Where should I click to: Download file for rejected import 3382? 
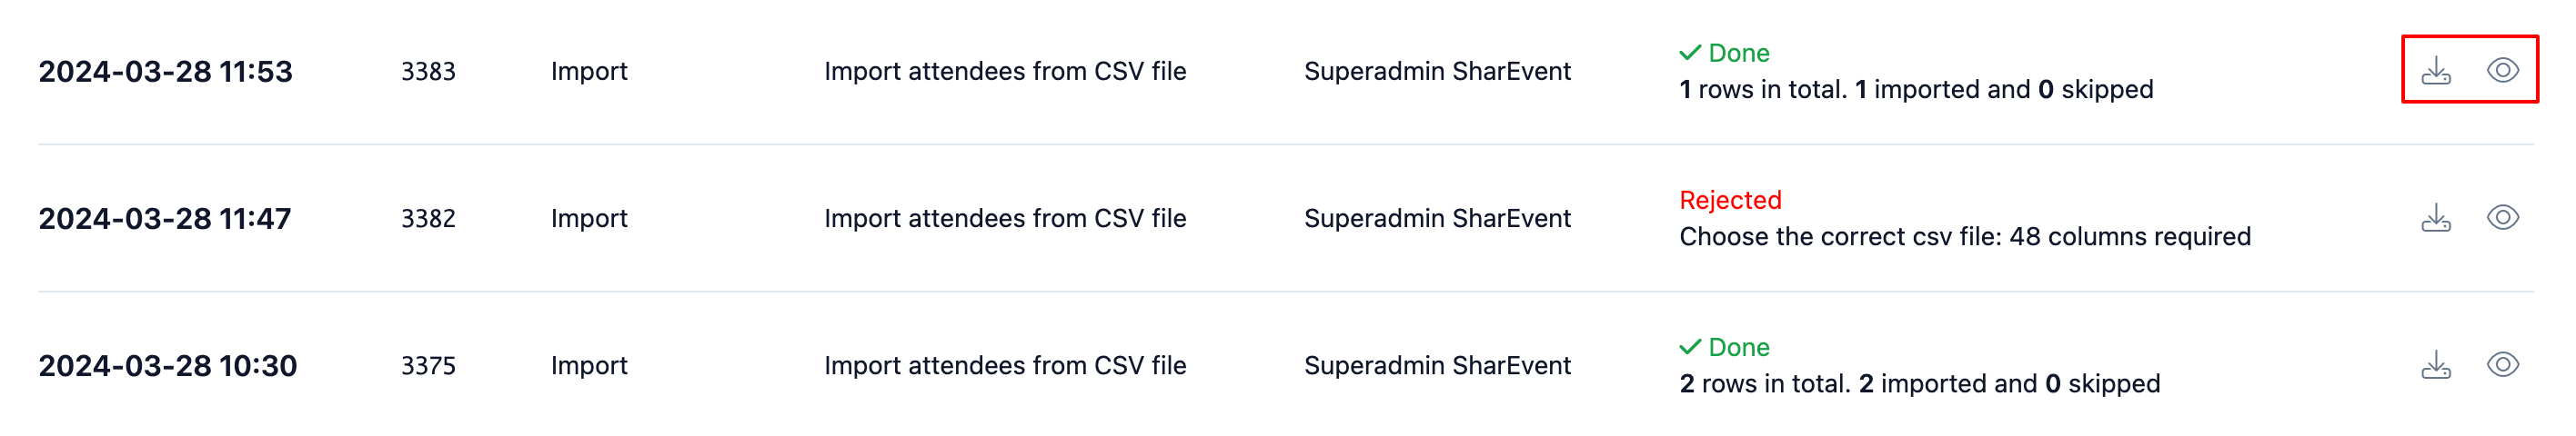click(2436, 217)
